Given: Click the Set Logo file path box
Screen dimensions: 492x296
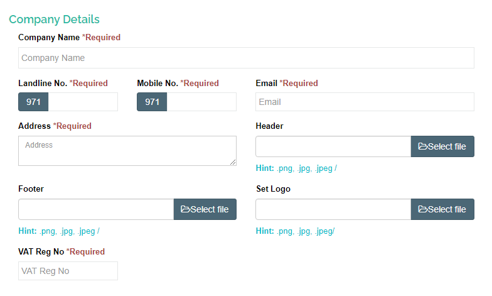Looking at the screenshot, I should coord(333,209).
